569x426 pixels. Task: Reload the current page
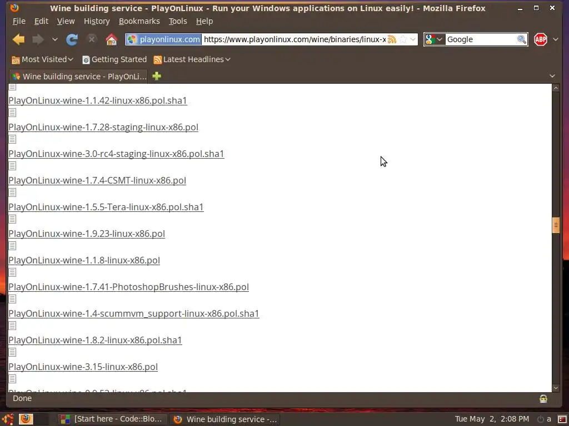point(72,39)
